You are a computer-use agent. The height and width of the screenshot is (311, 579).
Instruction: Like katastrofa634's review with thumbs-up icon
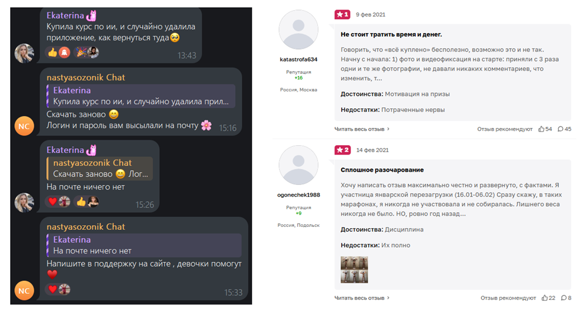(x=541, y=129)
